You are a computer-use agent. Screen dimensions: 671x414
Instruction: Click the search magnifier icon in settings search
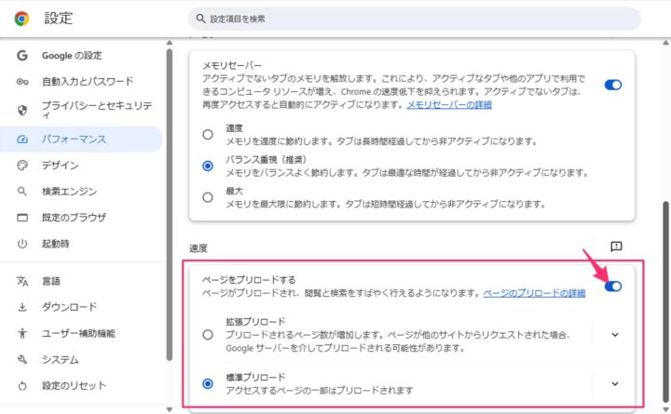coord(200,19)
